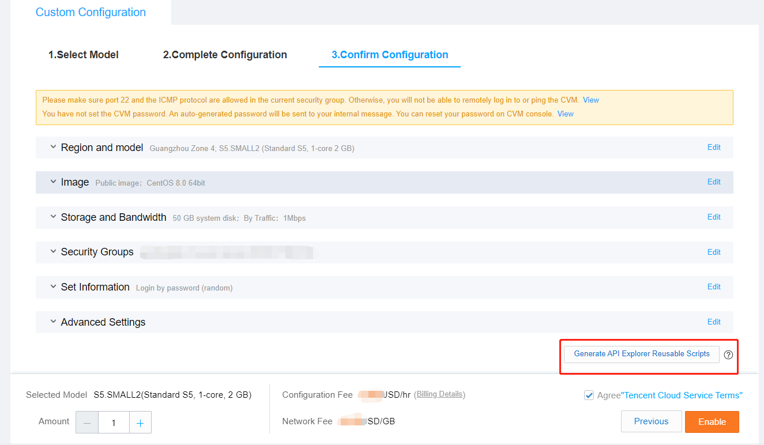The height and width of the screenshot is (445, 764).
Task: Open View link for CVM password notice
Action: pyautogui.click(x=565, y=114)
